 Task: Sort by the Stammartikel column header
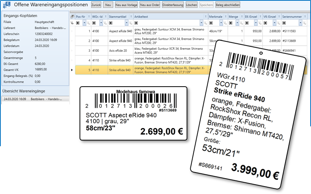tap(118, 17)
